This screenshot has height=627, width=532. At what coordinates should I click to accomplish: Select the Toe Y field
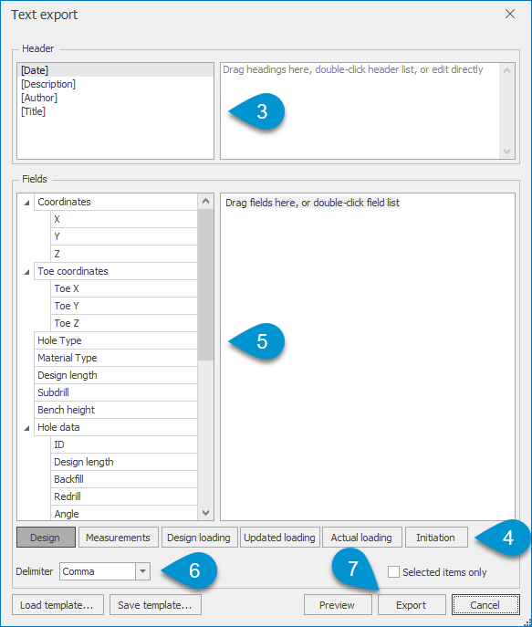pyautogui.click(x=124, y=306)
